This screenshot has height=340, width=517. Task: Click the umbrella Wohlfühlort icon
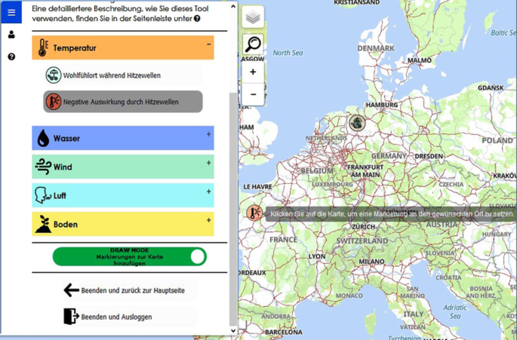(53, 75)
